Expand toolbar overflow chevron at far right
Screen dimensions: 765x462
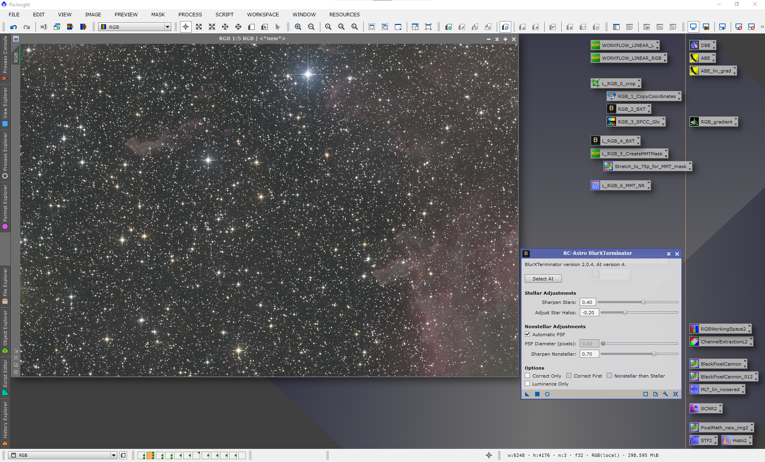click(762, 27)
